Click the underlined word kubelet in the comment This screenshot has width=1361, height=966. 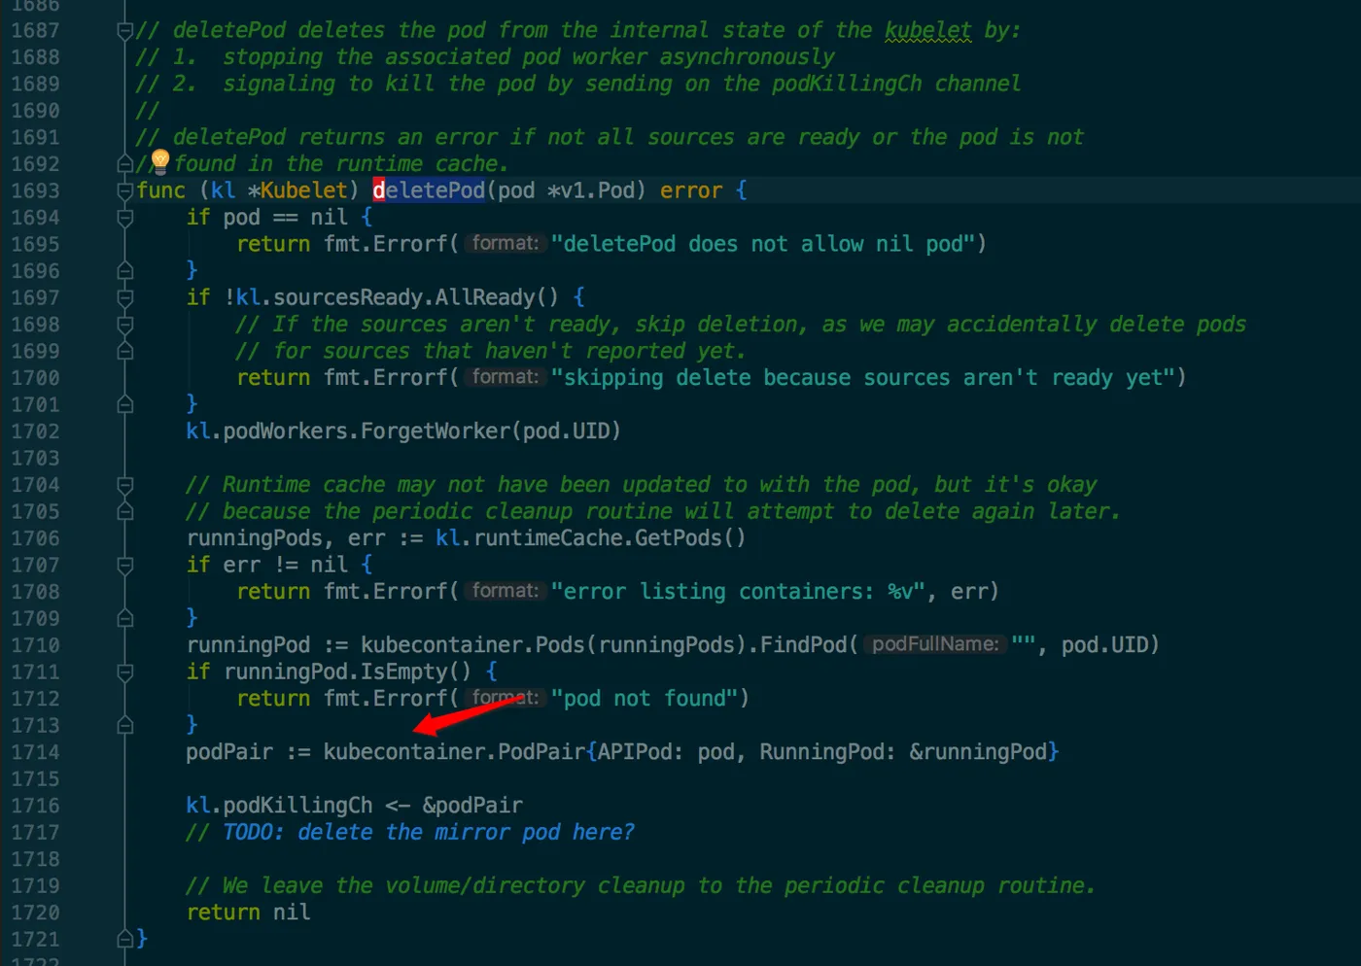[927, 30]
